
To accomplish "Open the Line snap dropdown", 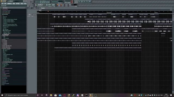I will tap(74, 5).
